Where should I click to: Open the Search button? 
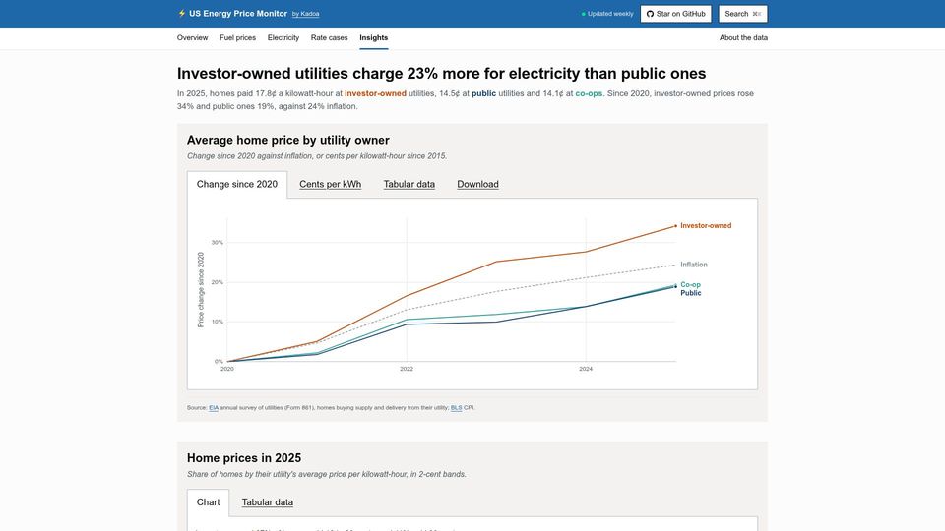tap(742, 14)
